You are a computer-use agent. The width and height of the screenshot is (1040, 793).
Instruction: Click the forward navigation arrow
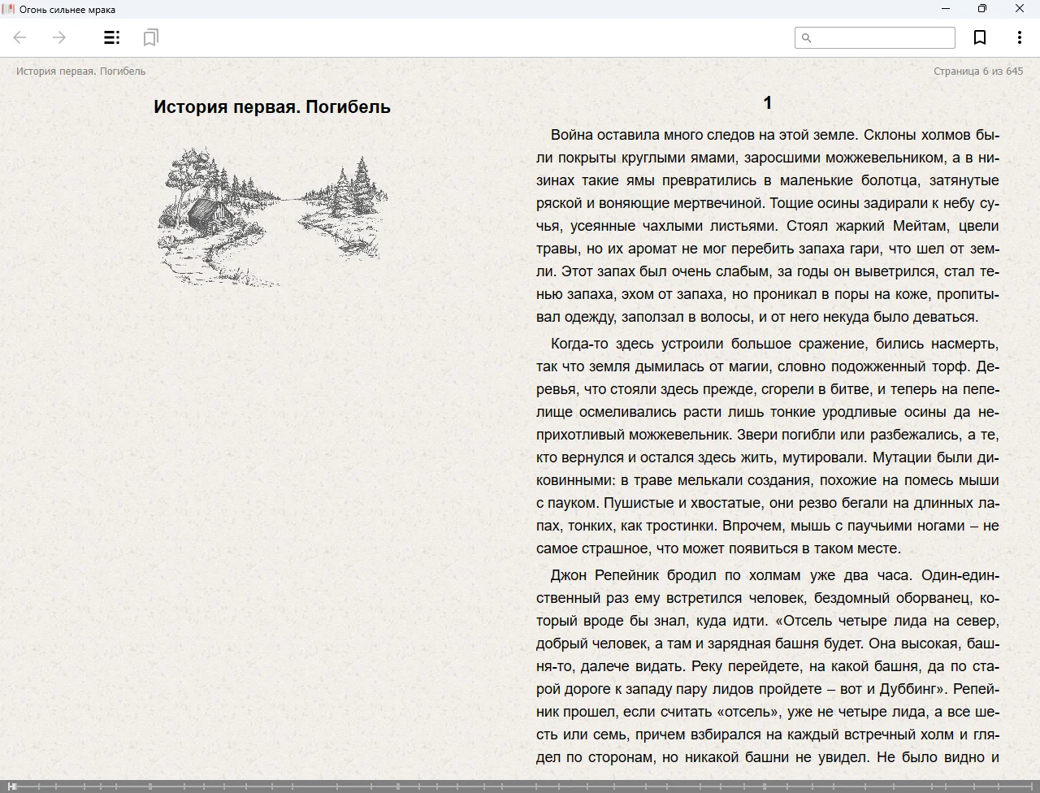click(x=59, y=37)
